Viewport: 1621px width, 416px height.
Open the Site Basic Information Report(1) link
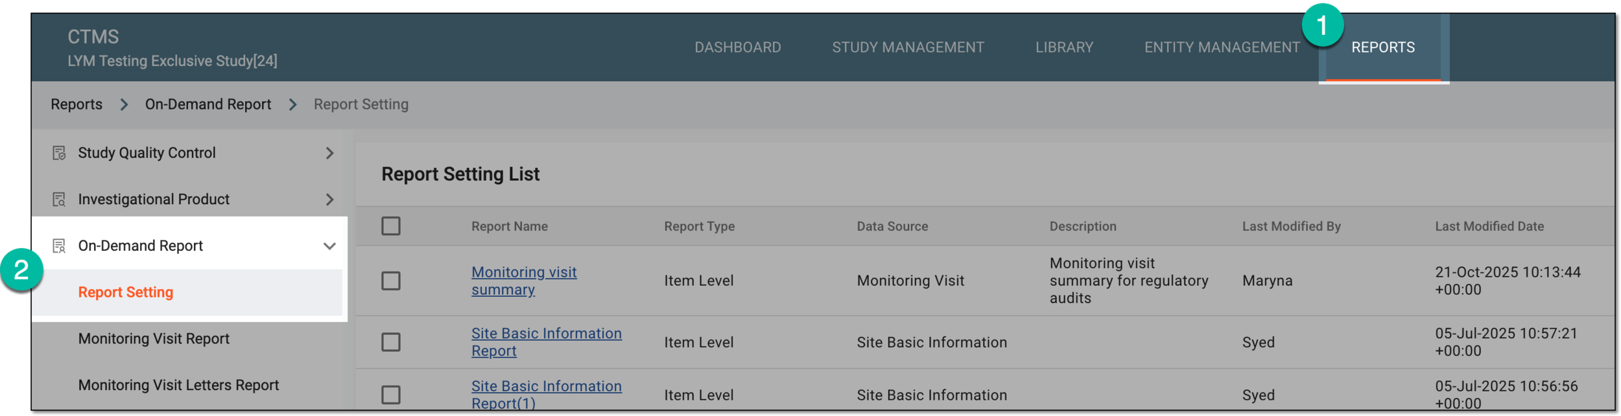coord(546,395)
